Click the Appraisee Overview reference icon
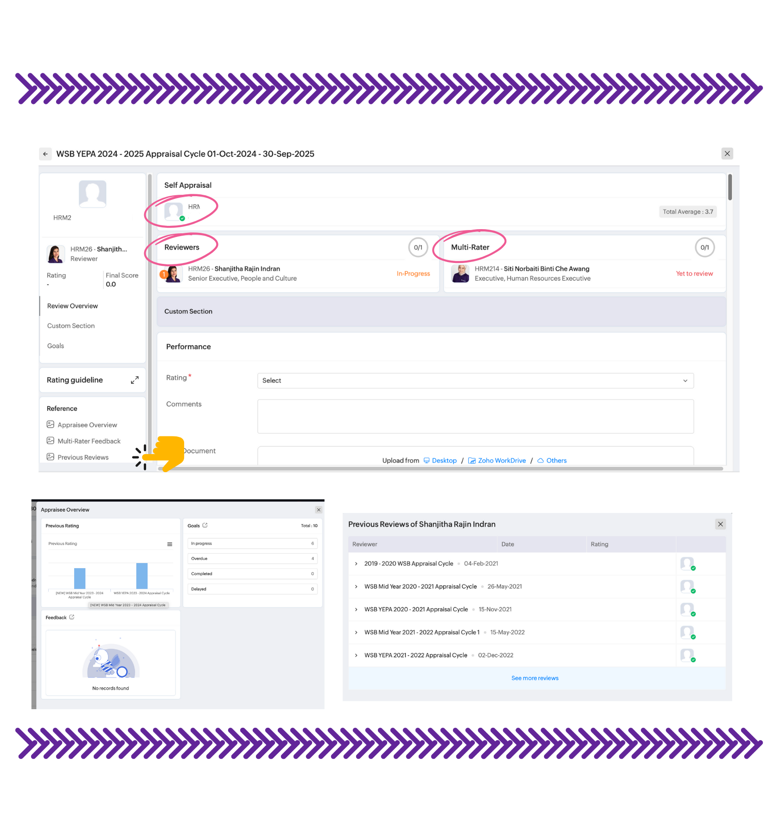The width and height of the screenshot is (779, 833). [51, 424]
